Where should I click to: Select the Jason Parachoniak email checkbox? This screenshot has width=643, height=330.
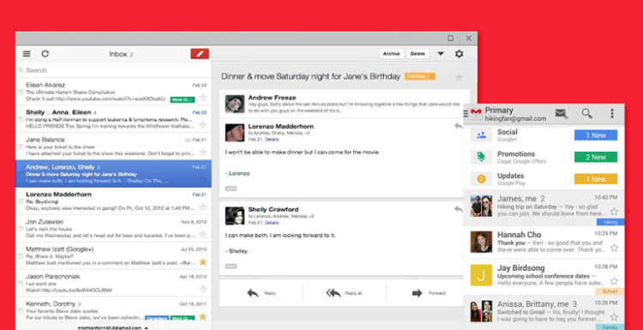(x=20, y=283)
